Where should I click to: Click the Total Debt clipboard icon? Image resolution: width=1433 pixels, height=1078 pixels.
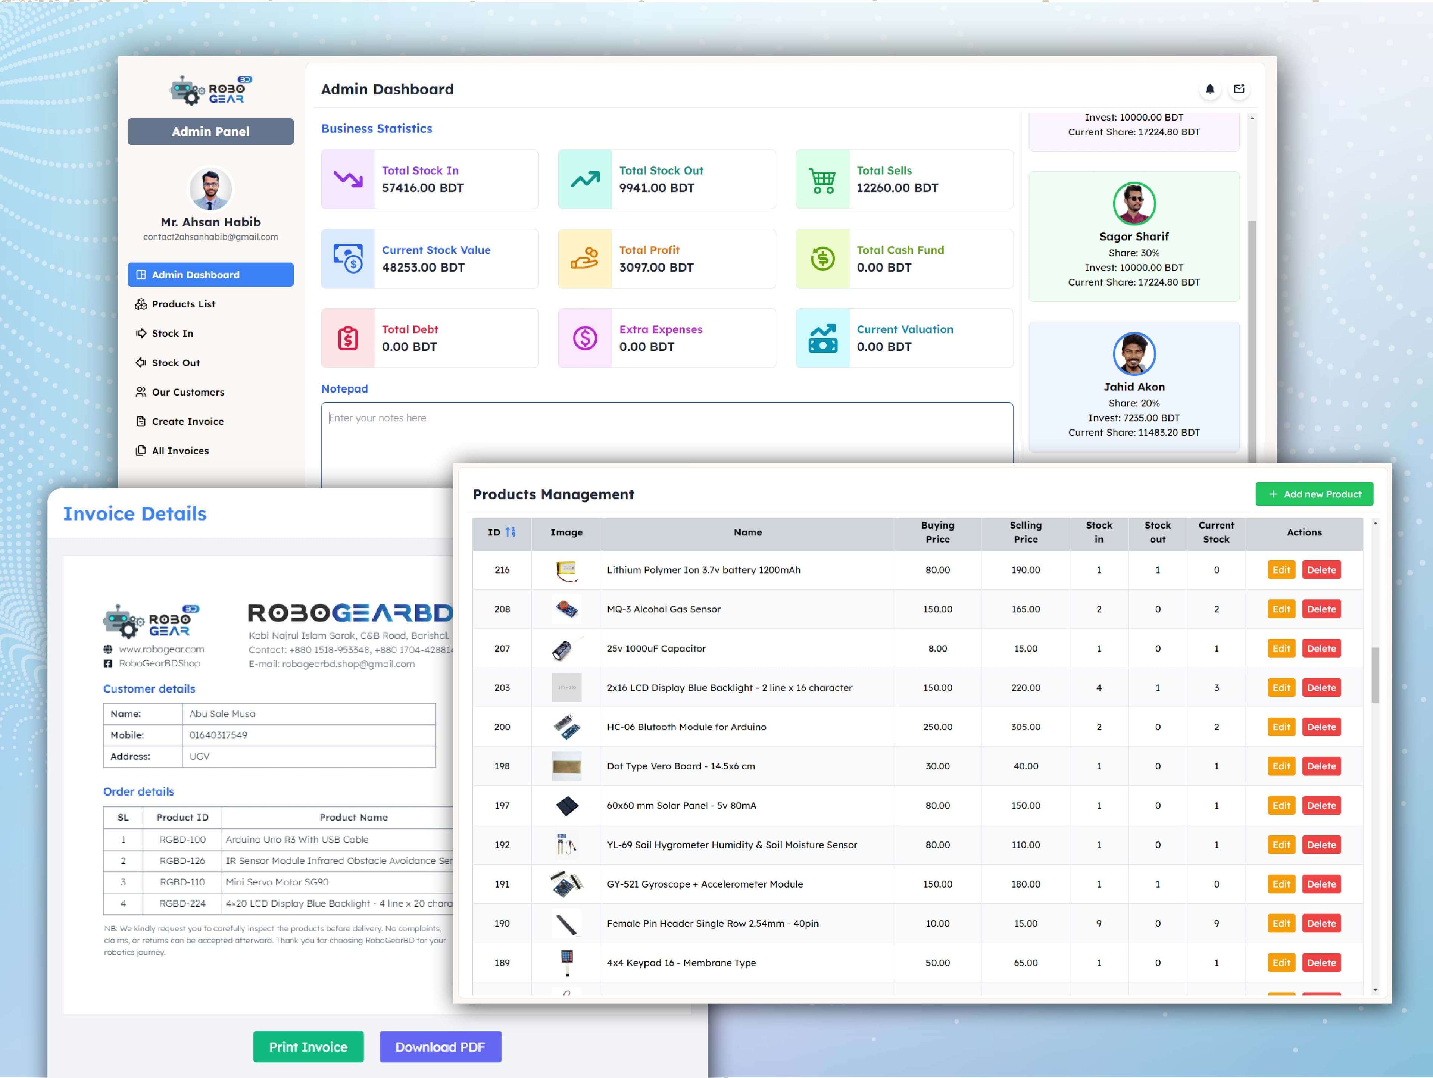pyautogui.click(x=348, y=338)
